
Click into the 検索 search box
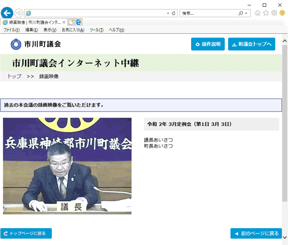click(x=209, y=13)
